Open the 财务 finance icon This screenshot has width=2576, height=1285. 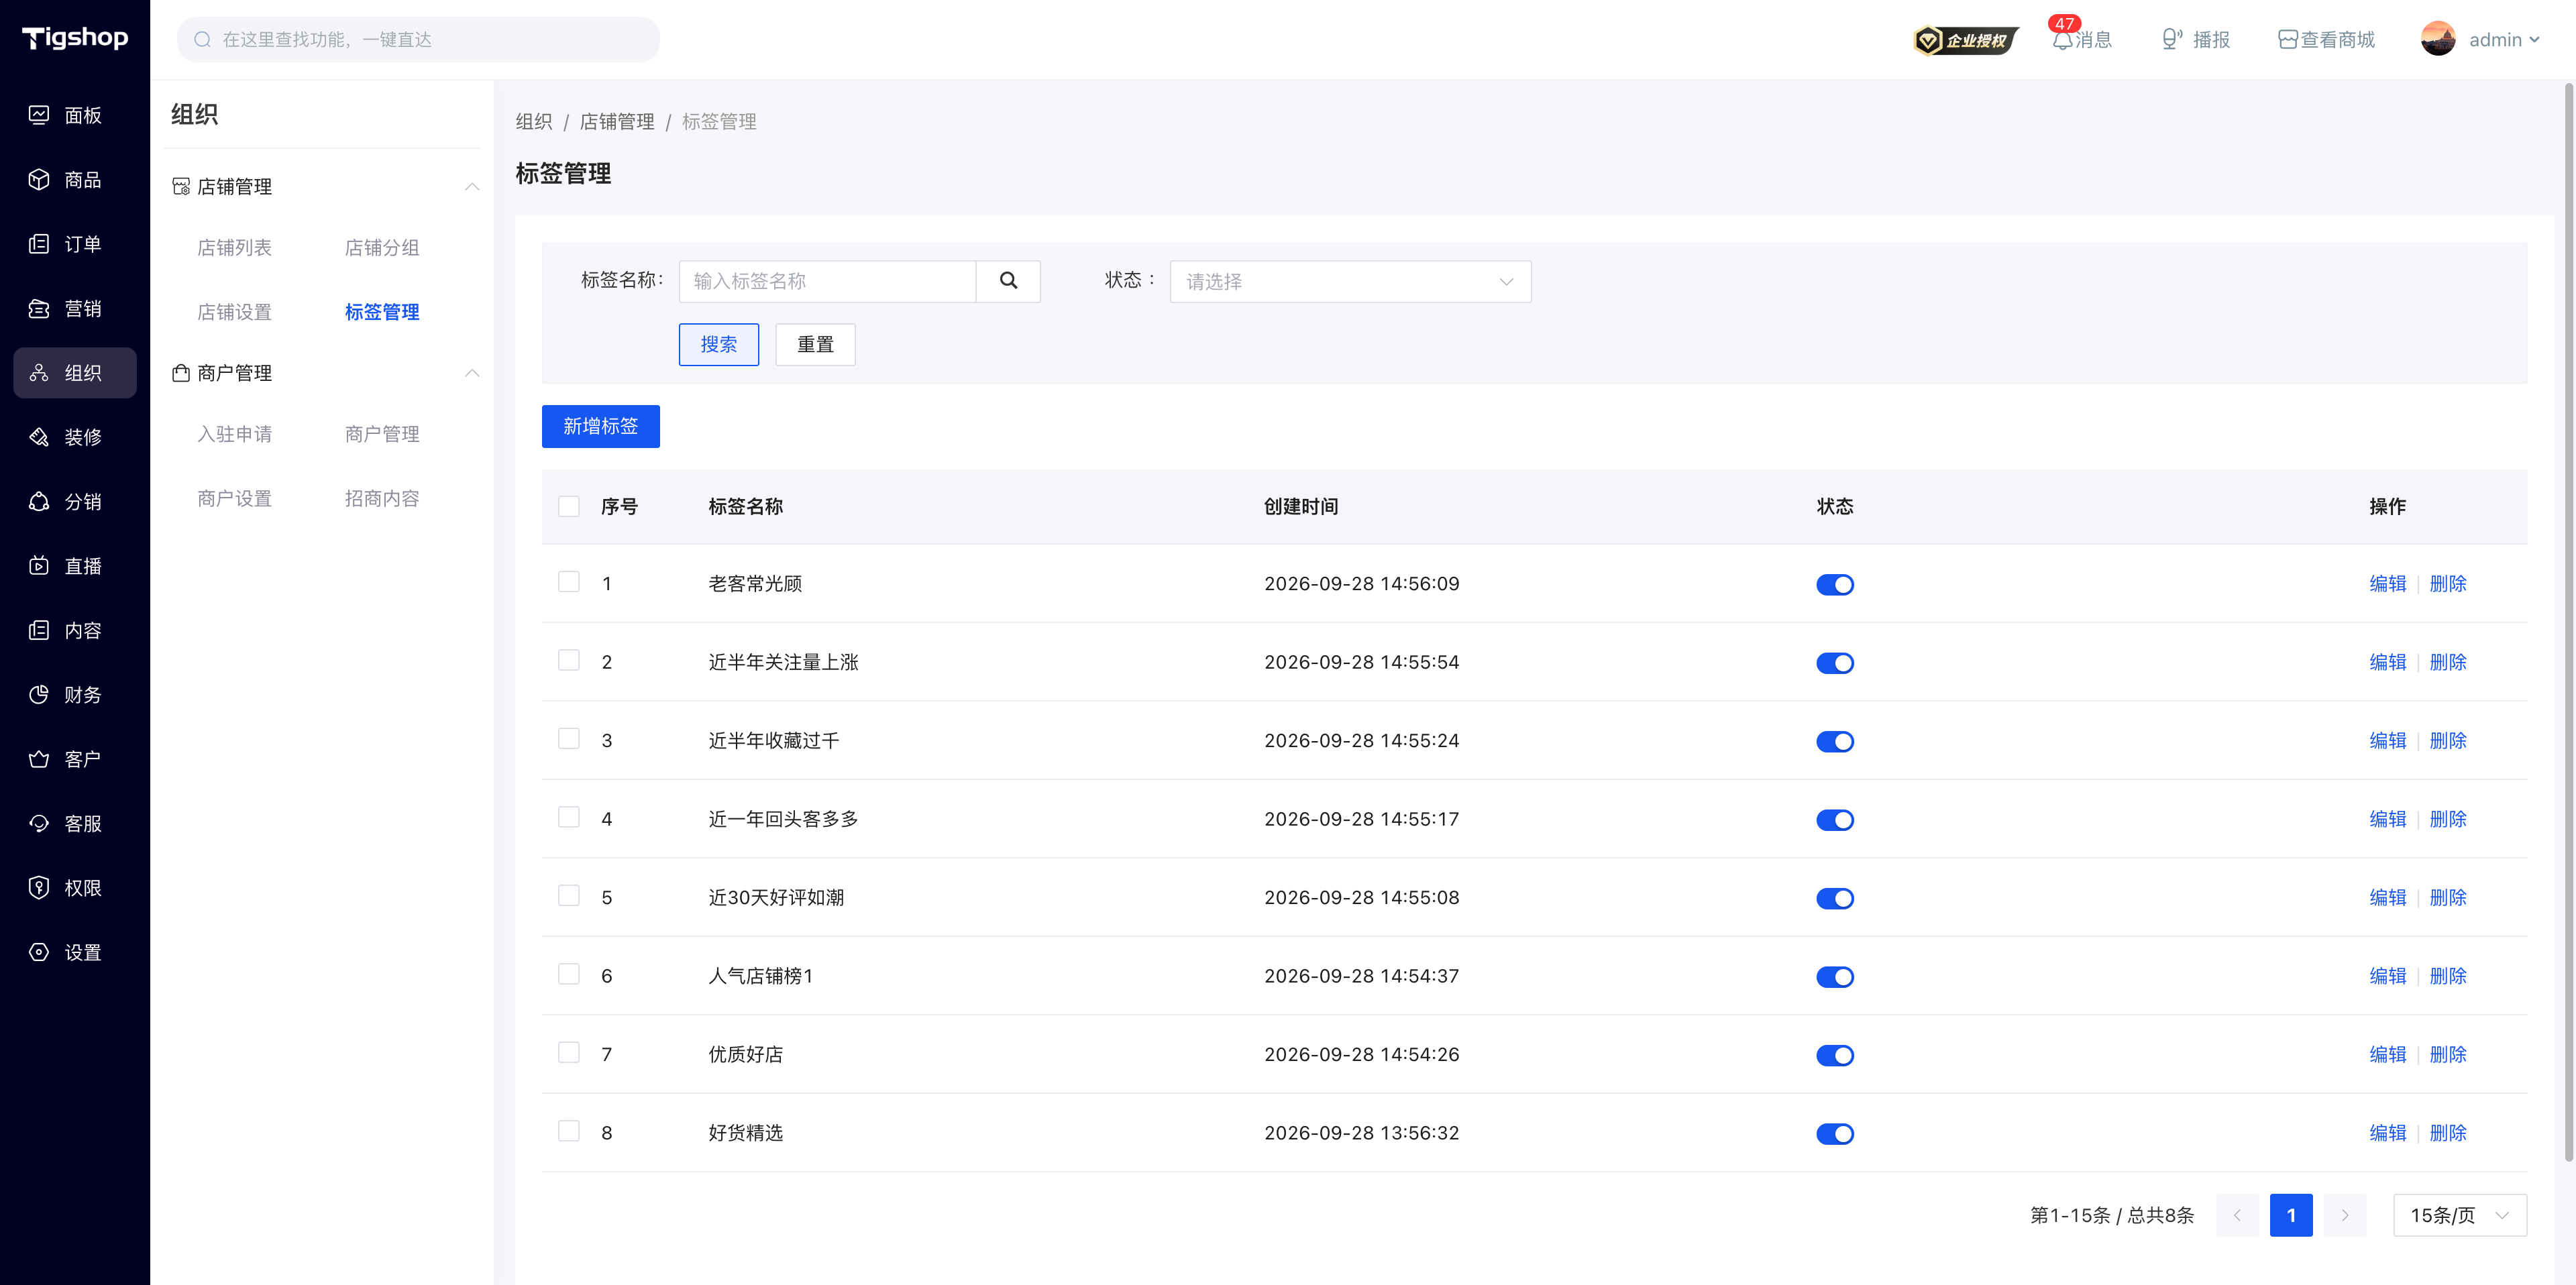click(39, 695)
